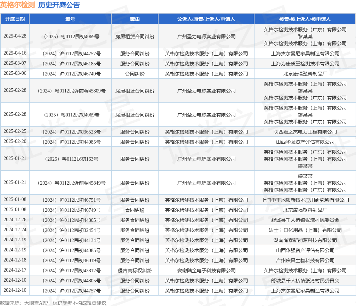Click case number (2024)沪0112民初36523号
Viewport: 356px width, 306px height.
pyautogui.click(x=72, y=132)
